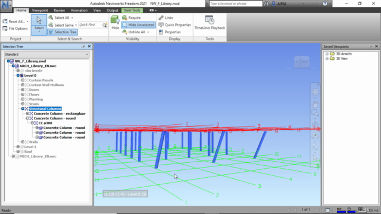Click the Select arrow tool
This screenshot has width=381, height=214.
pos(39,20)
